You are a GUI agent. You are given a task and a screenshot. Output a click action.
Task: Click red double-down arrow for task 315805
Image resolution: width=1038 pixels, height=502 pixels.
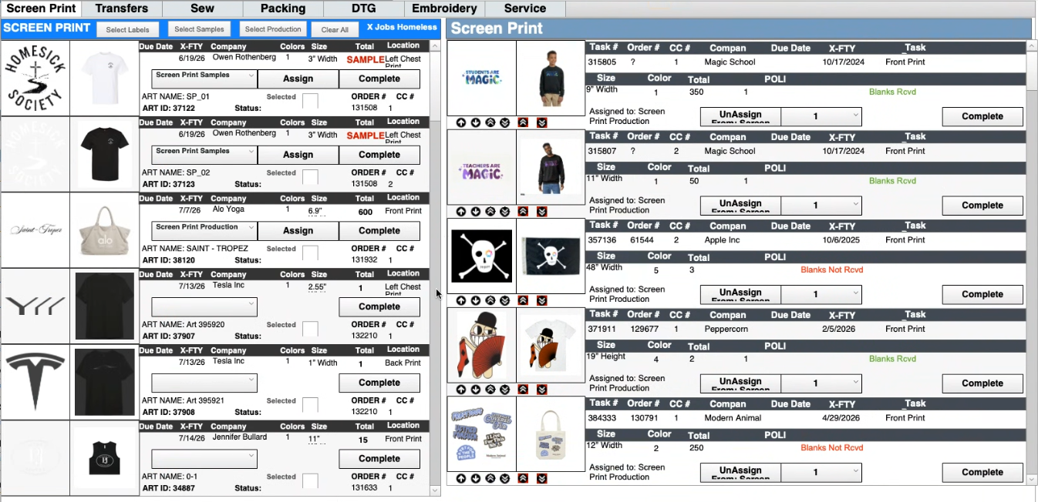pyautogui.click(x=541, y=122)
